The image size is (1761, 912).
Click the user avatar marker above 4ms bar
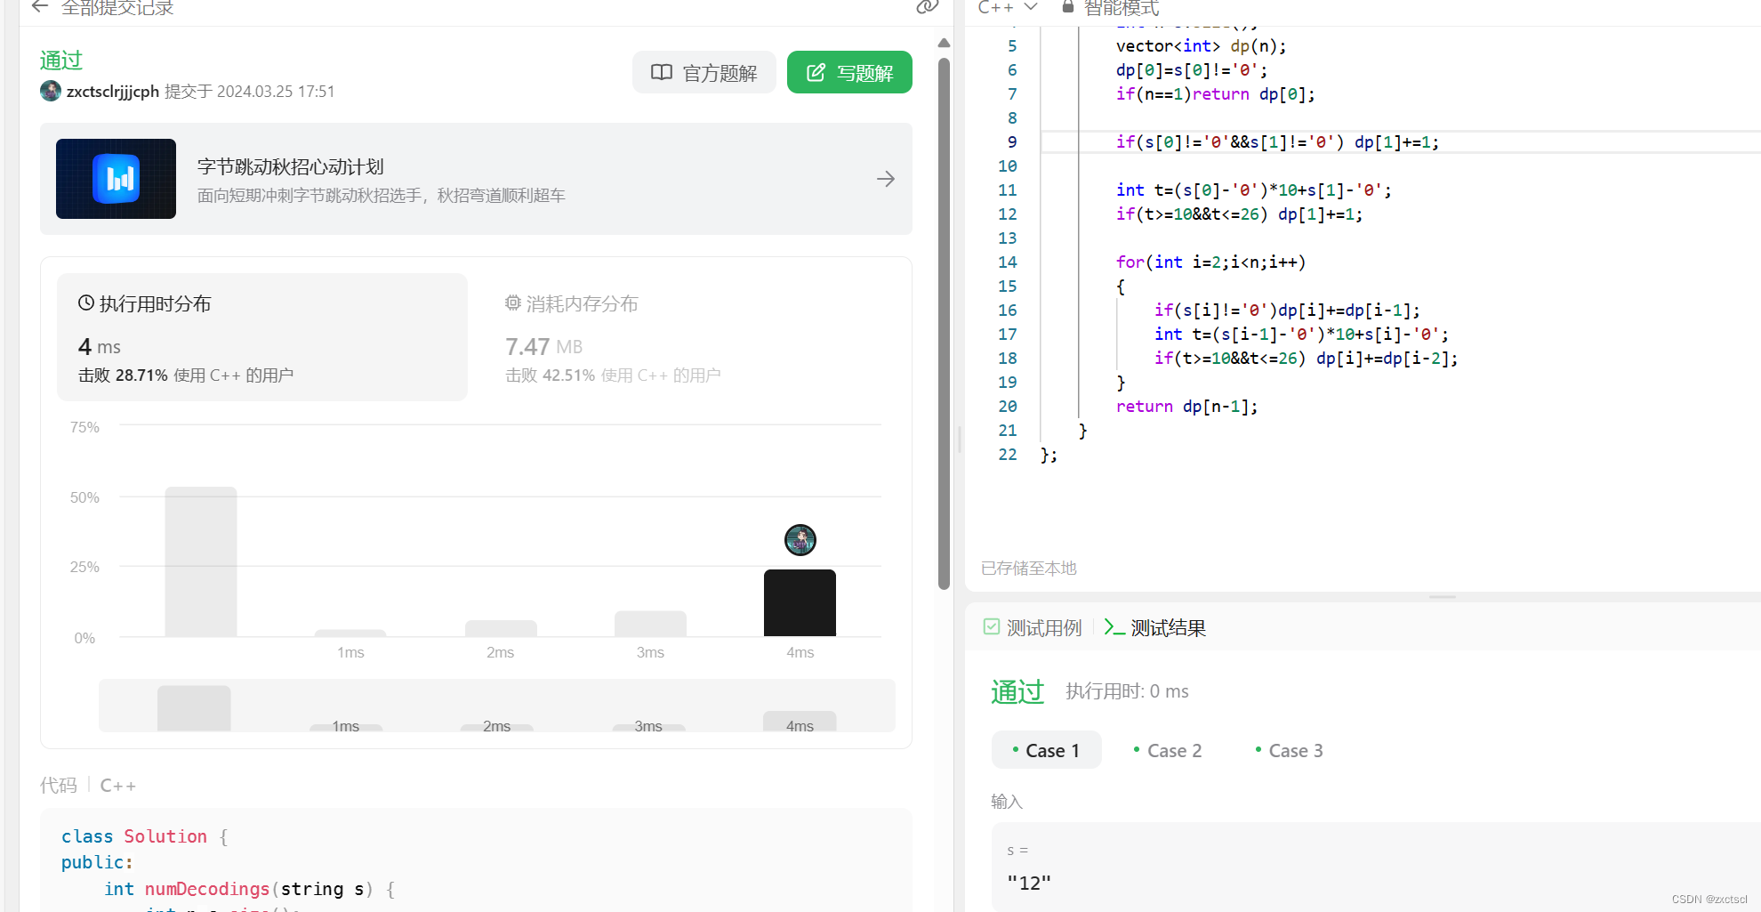[x=800, y=540]
